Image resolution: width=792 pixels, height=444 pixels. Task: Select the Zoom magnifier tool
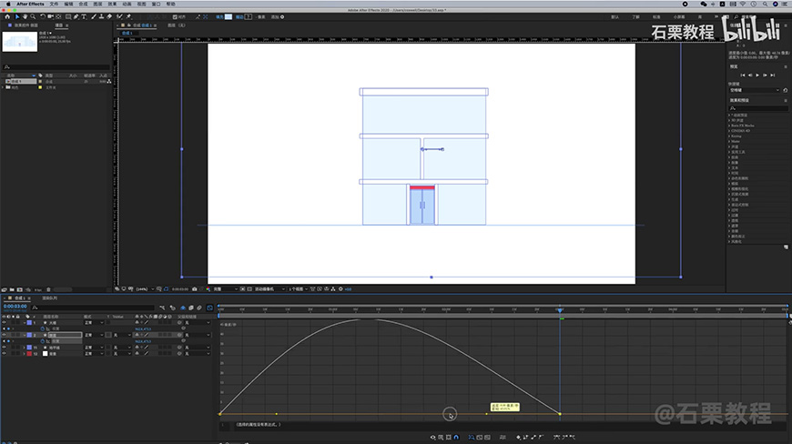[33, 16]
